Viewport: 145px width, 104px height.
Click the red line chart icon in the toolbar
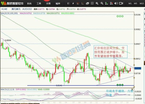click(78, 3)
